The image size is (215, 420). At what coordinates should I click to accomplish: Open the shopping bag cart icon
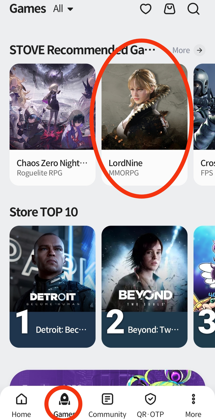pyautogui.click(x=169, y=9)
